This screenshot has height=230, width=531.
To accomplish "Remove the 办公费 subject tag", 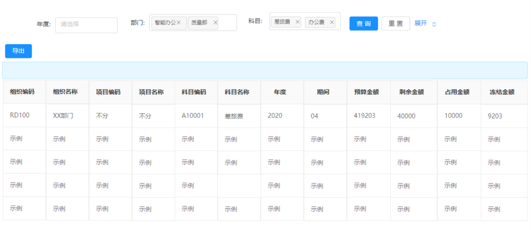I will [332, 22].
